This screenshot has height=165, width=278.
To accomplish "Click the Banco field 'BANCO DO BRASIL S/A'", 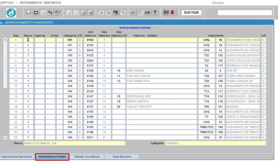I will [x=74, y=143].
